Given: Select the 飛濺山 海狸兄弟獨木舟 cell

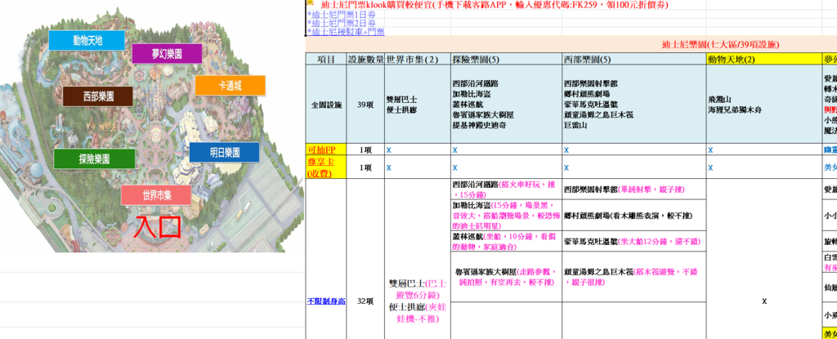Looking at the screenshot, I should 764,105.
